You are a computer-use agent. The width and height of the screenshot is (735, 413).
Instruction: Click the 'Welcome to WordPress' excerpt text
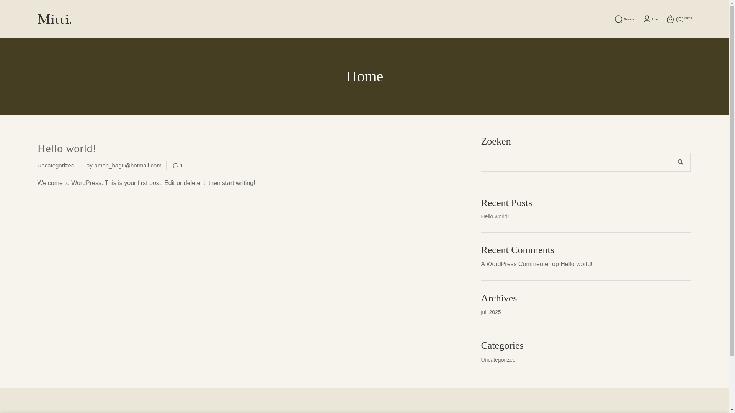[x=146, y=183]
